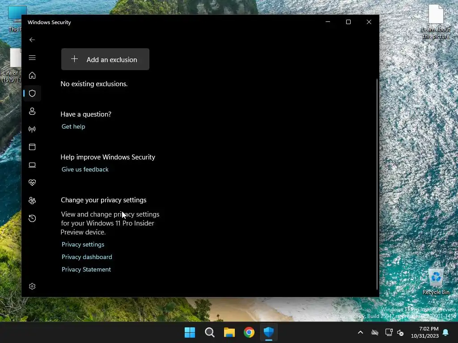Open Protection history clock icon

(x=32, y=218)
